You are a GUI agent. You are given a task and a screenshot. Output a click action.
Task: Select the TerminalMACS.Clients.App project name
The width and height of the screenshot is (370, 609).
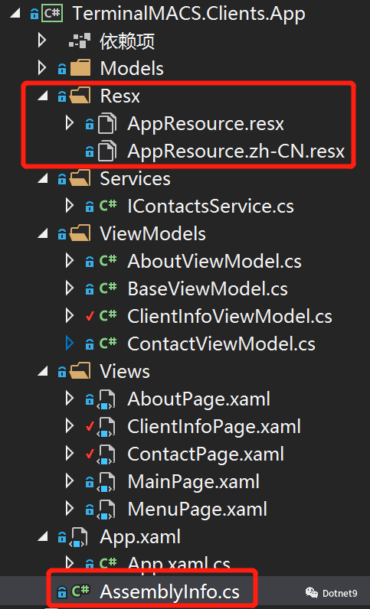click(188, 14)
